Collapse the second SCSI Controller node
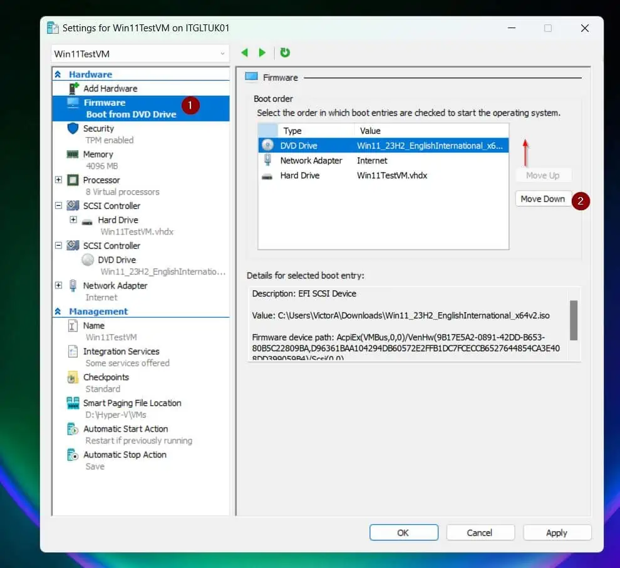Viewport: 620px width, 568px height. click(58, 245)
